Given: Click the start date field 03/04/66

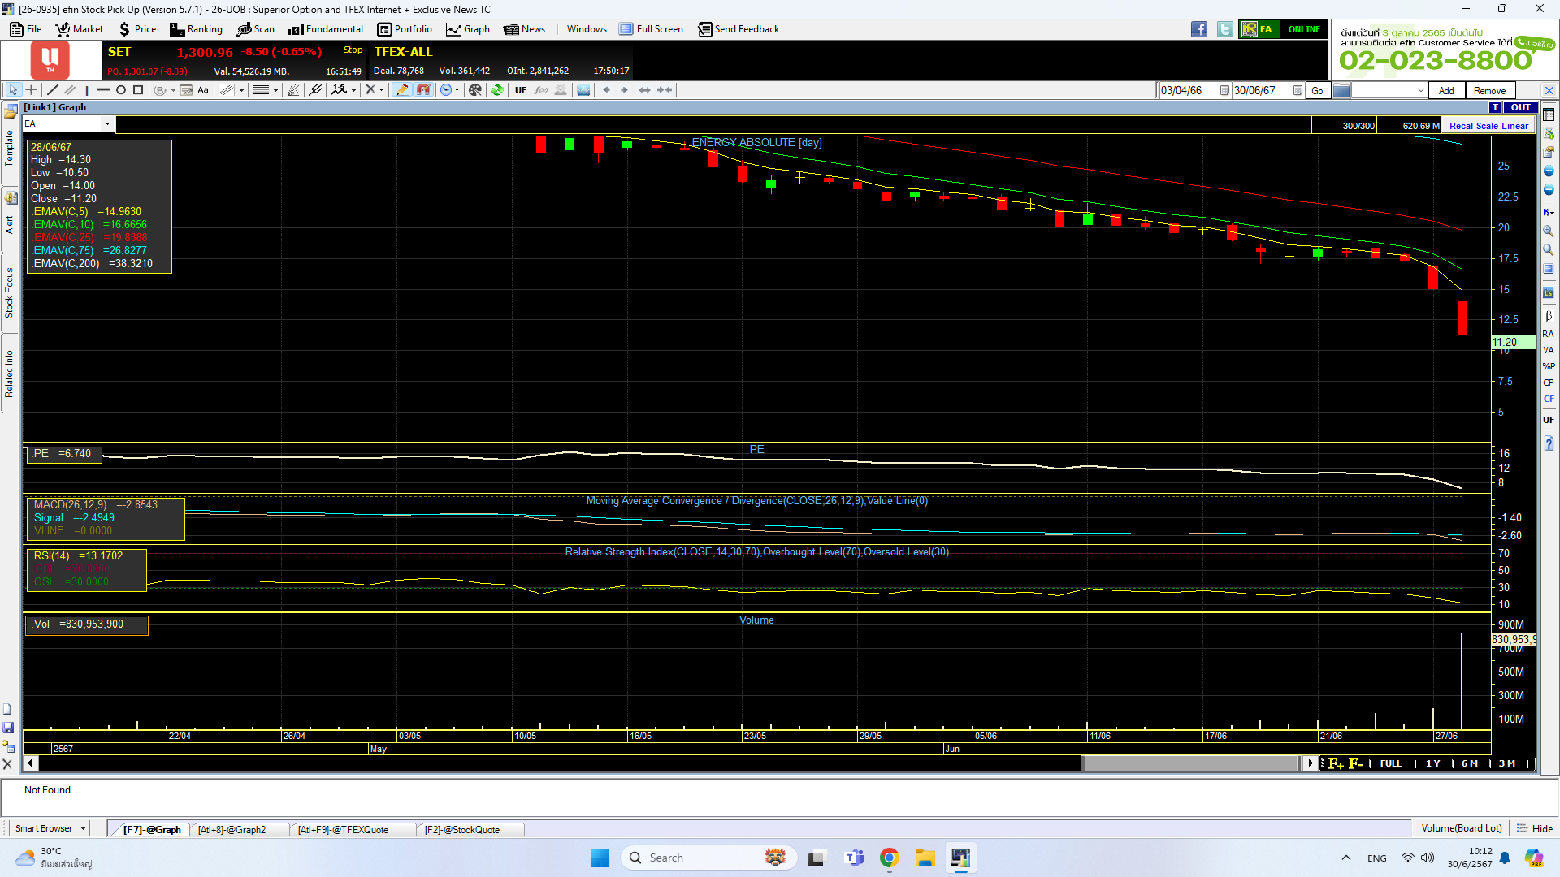Looking at the screenshot, I should tap(1189, 91).
